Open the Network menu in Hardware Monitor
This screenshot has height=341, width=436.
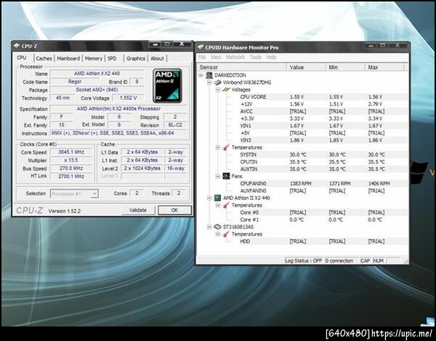click(x=235, y=57)
